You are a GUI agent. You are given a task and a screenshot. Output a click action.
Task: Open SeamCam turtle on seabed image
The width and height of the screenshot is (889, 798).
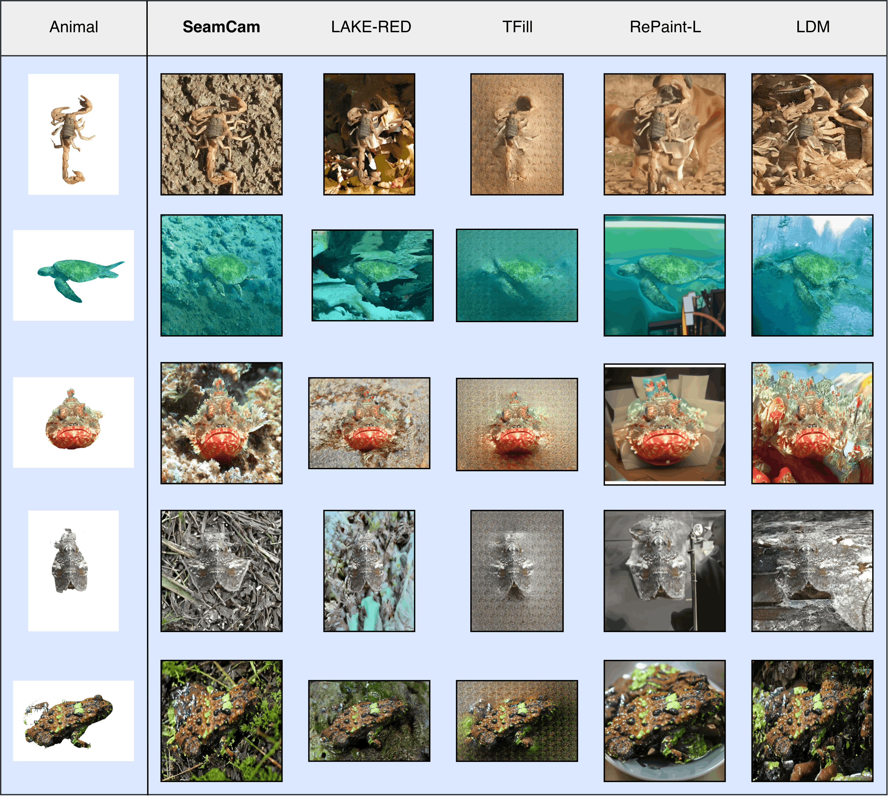pos(221,275)
